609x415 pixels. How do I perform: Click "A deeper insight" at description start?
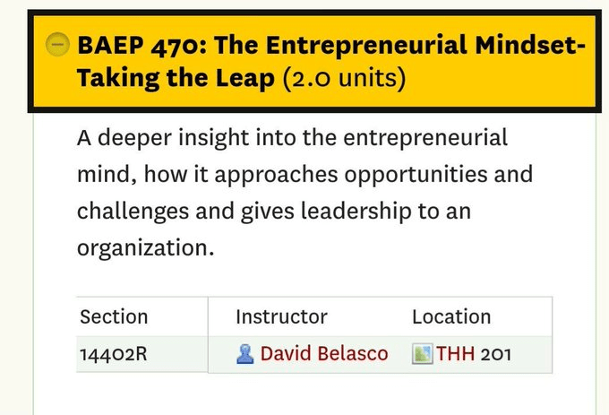pyautogui.click(x=147, y=138)
